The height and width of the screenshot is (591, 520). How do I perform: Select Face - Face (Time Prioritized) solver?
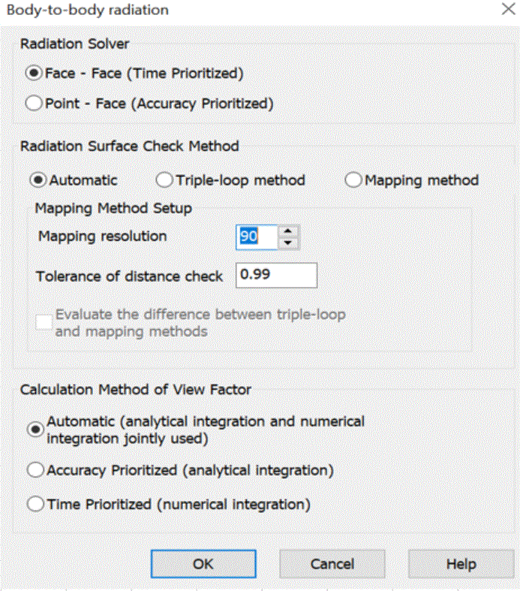click(x=35, y=74)
